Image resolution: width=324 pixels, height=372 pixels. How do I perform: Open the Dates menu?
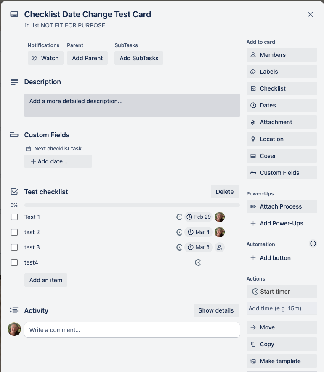[282, 105]
